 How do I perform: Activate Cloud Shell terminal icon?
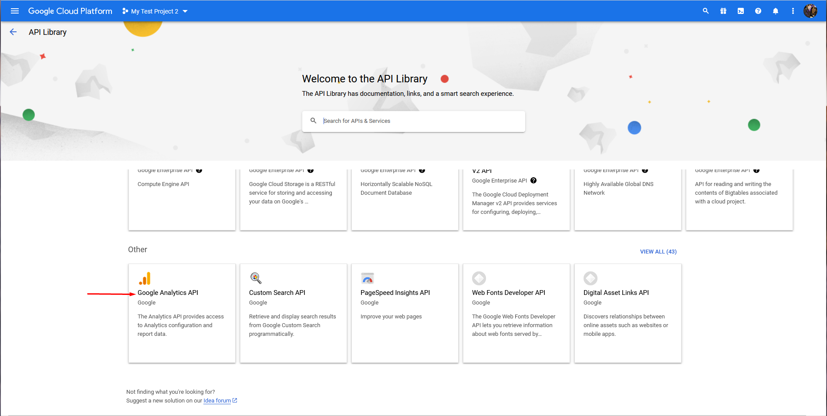point(740,11)
